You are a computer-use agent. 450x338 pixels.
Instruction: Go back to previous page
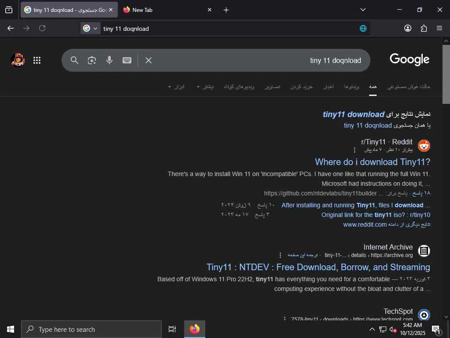click(11, 28)
